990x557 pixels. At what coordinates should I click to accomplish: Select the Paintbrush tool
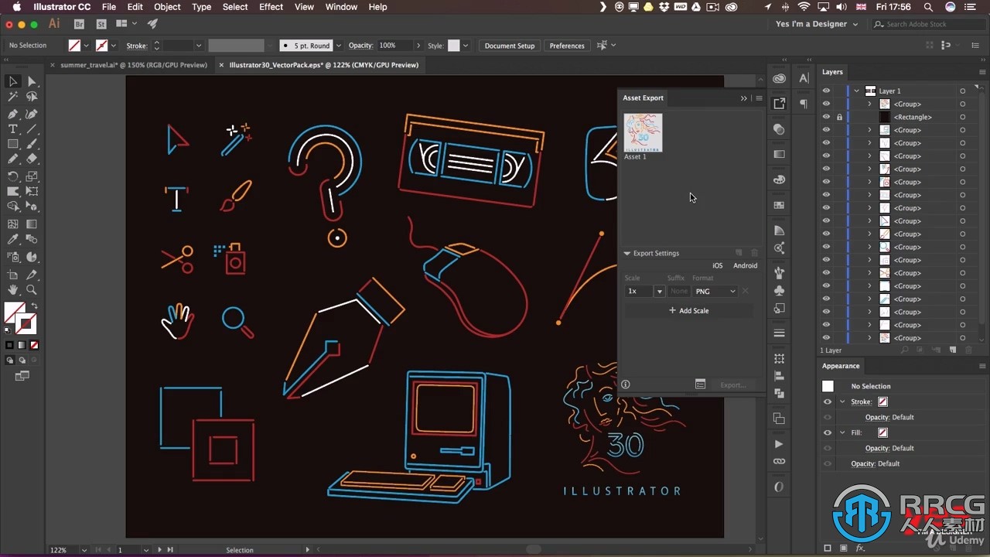pyautogui.click(x=32, y=144)
